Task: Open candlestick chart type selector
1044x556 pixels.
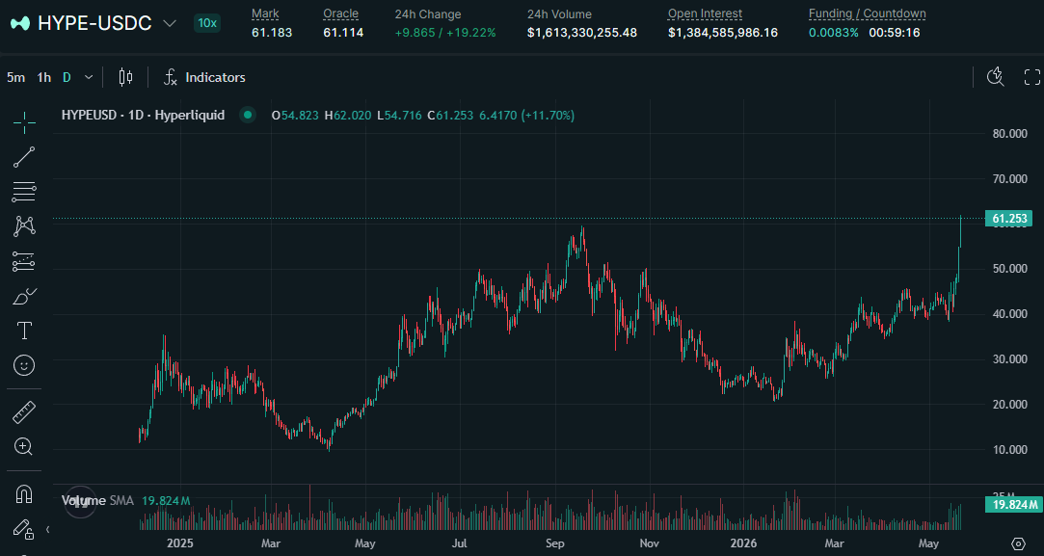Action: pyautogui.click(x=125, y=77)
